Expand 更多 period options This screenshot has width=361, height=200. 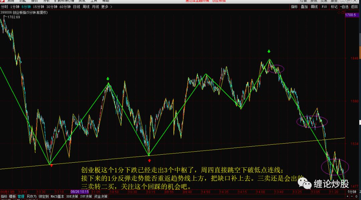pos(107,7)
